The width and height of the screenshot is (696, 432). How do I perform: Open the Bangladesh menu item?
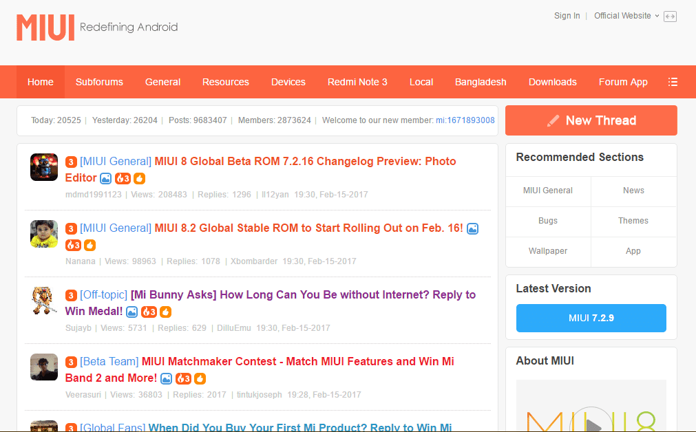pyautogui.click(x=481, y=82)
